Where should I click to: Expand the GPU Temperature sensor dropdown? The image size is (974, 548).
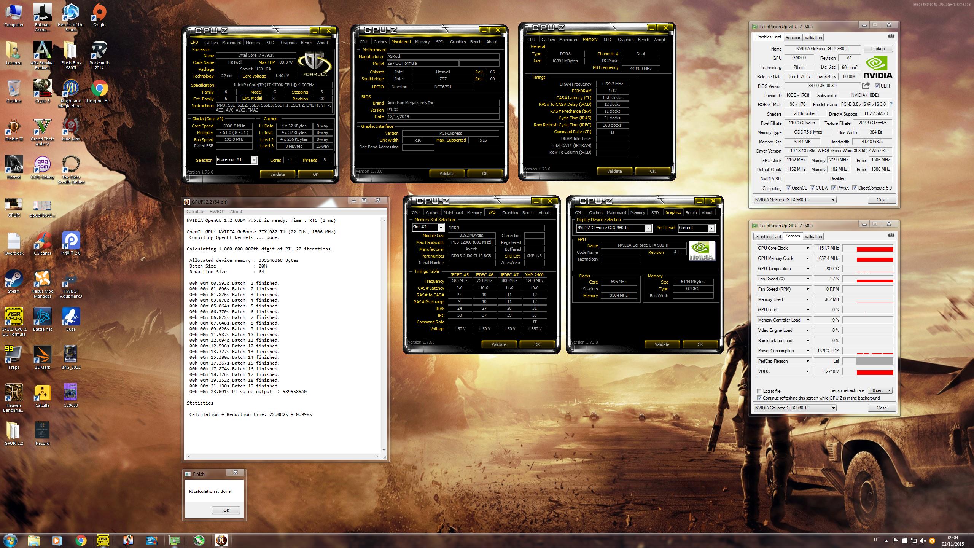coord(808,269)
